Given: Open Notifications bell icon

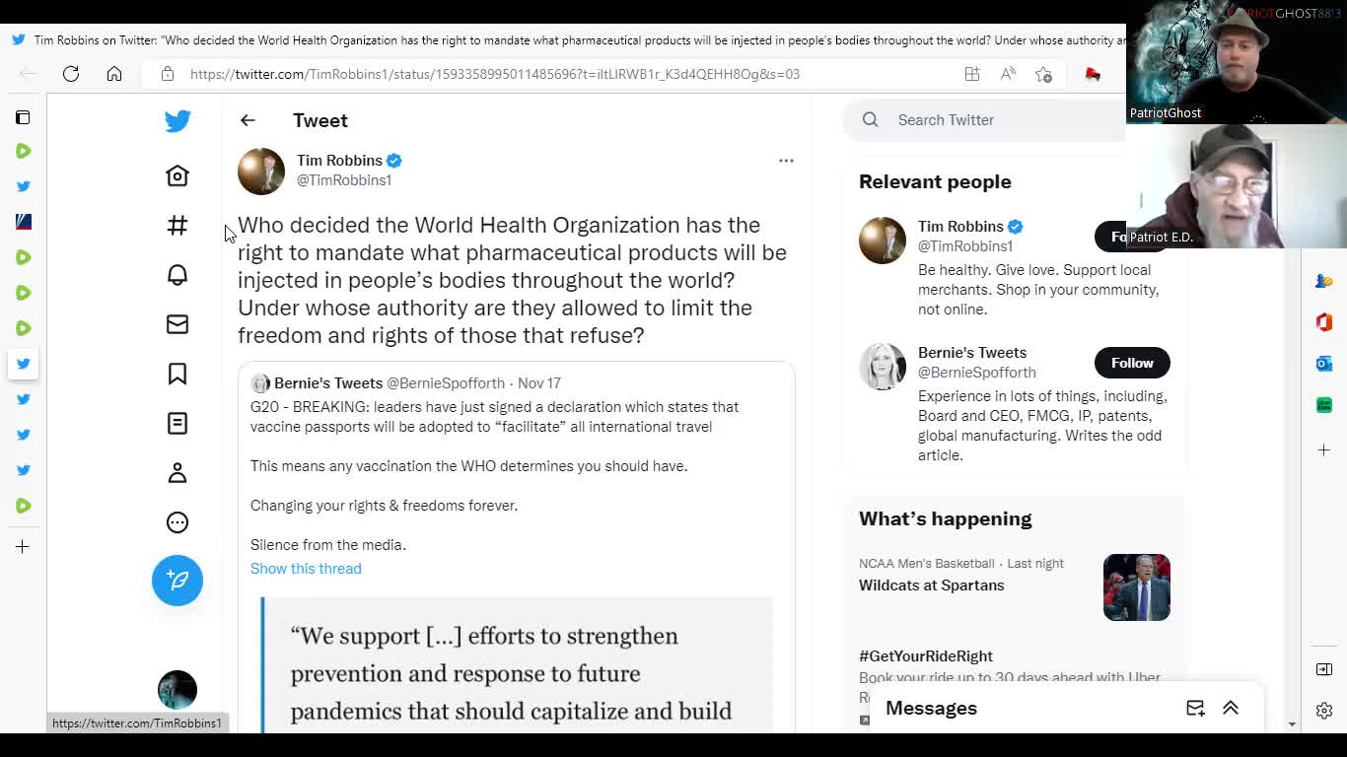Looking at the screenshot, I should pyautogui.click(x=177, y=275).
